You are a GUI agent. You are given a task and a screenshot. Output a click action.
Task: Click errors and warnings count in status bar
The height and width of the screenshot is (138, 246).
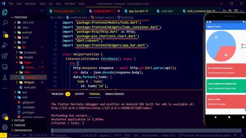coord(38,135)
